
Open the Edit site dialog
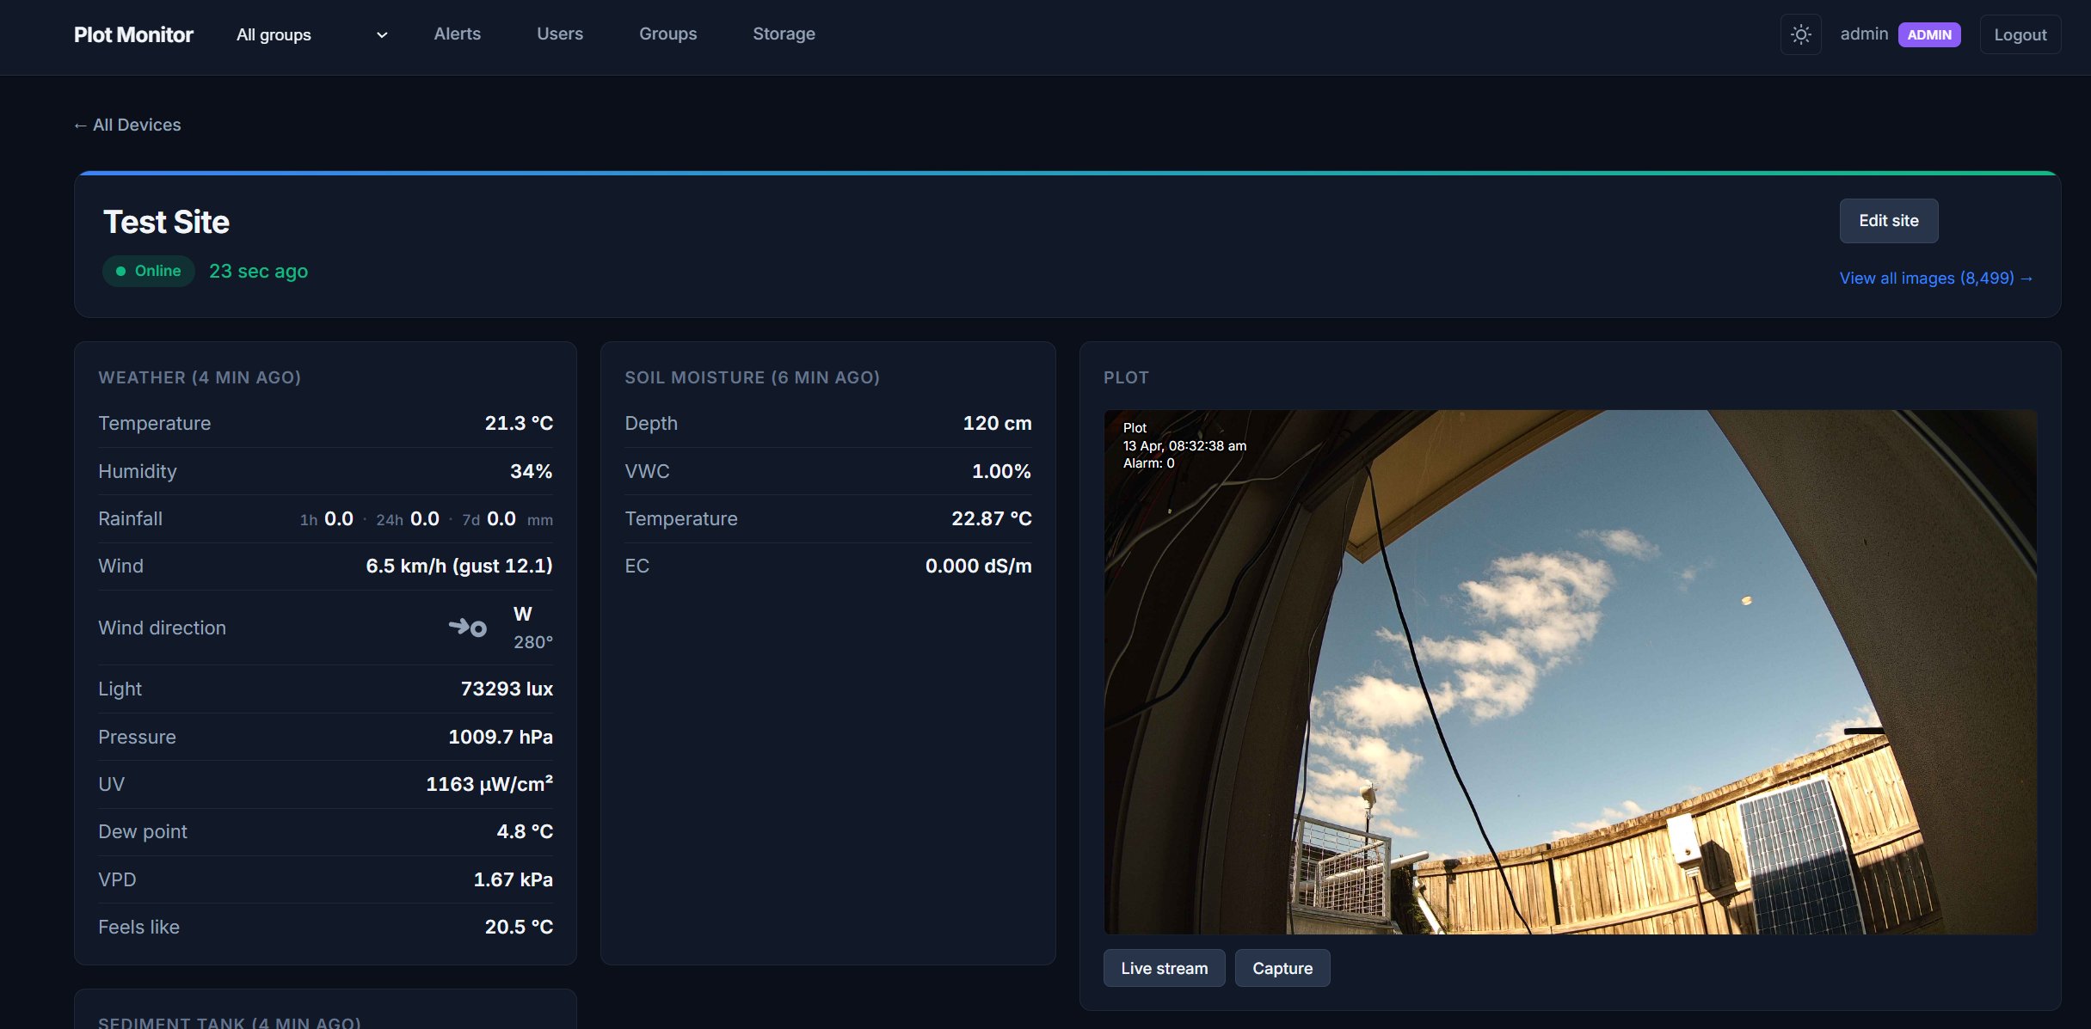point(1888,220)
